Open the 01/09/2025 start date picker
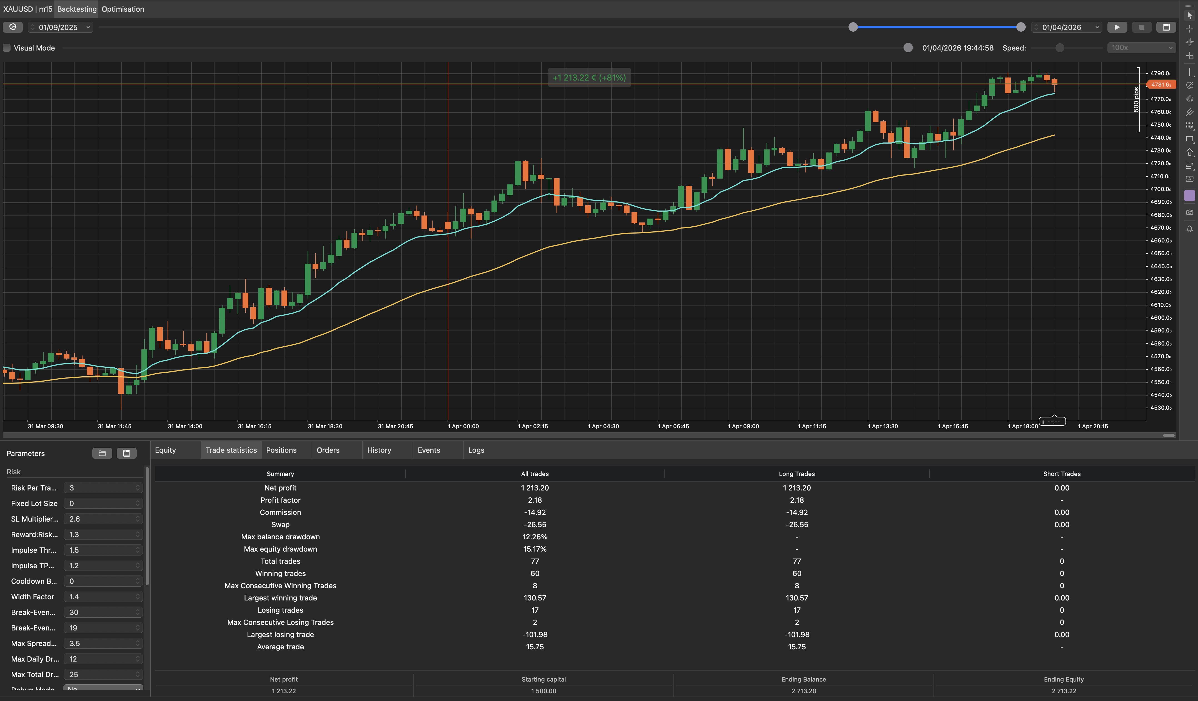The height and width of the screenshot is (701, 1198). (x=60, y=27)
